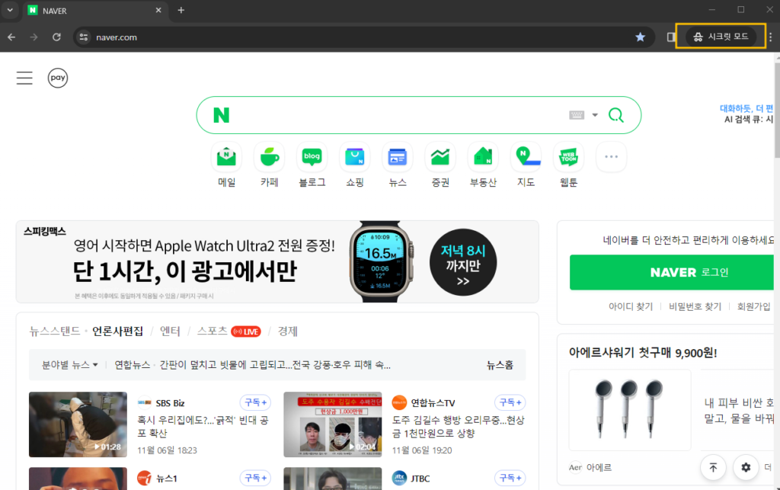780x490 pixels.
Task: Open the 연합뉴스TV 김길수 headline
Action: [458, 426]
